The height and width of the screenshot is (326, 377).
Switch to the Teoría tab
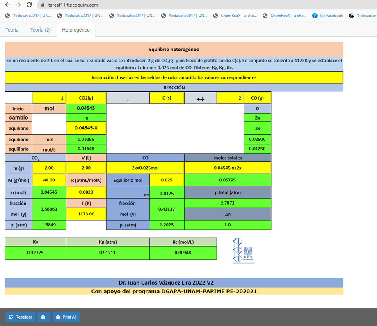point(12,30)
